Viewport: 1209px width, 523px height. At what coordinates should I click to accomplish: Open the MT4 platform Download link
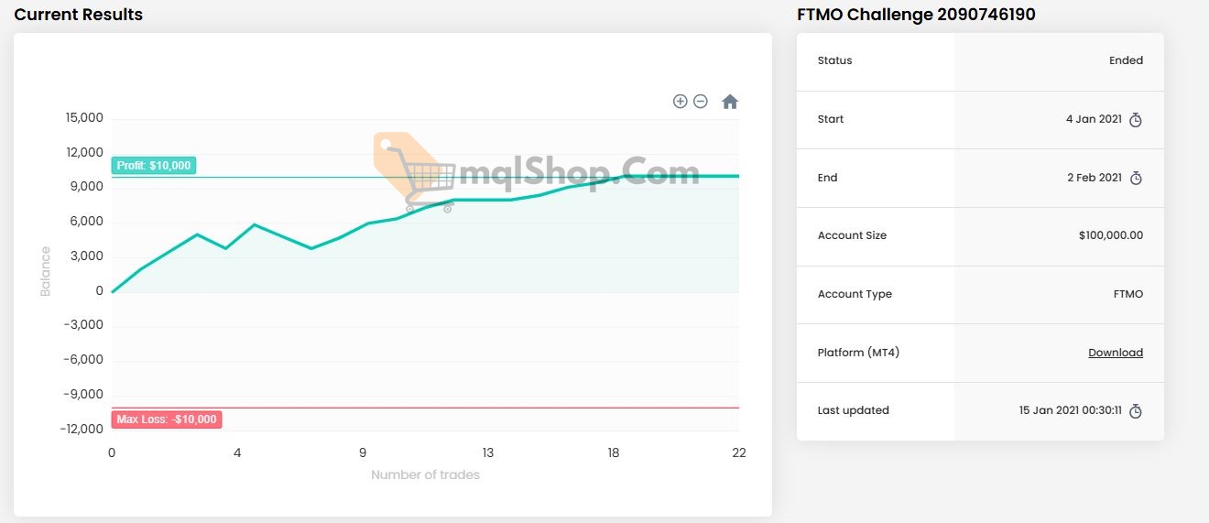(1115, 353)
